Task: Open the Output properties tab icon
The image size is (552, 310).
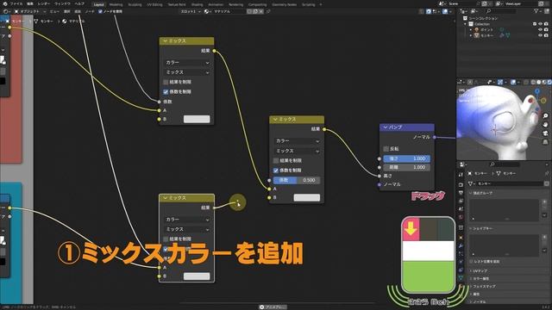Action: [x=461, y=193]
